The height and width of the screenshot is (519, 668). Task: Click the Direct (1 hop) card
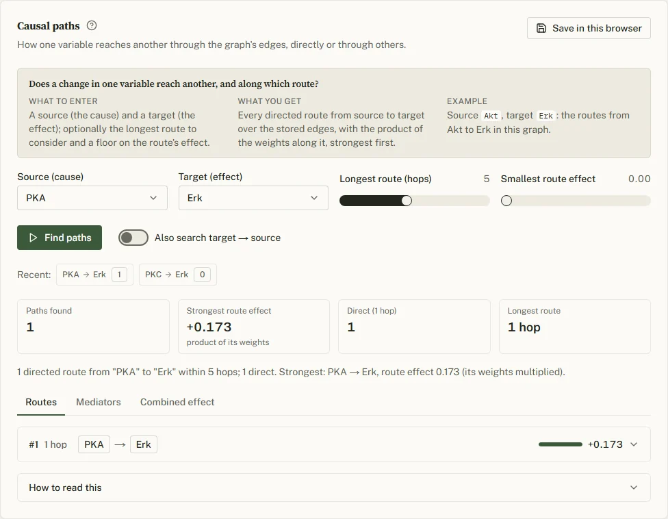pos(414,327)
